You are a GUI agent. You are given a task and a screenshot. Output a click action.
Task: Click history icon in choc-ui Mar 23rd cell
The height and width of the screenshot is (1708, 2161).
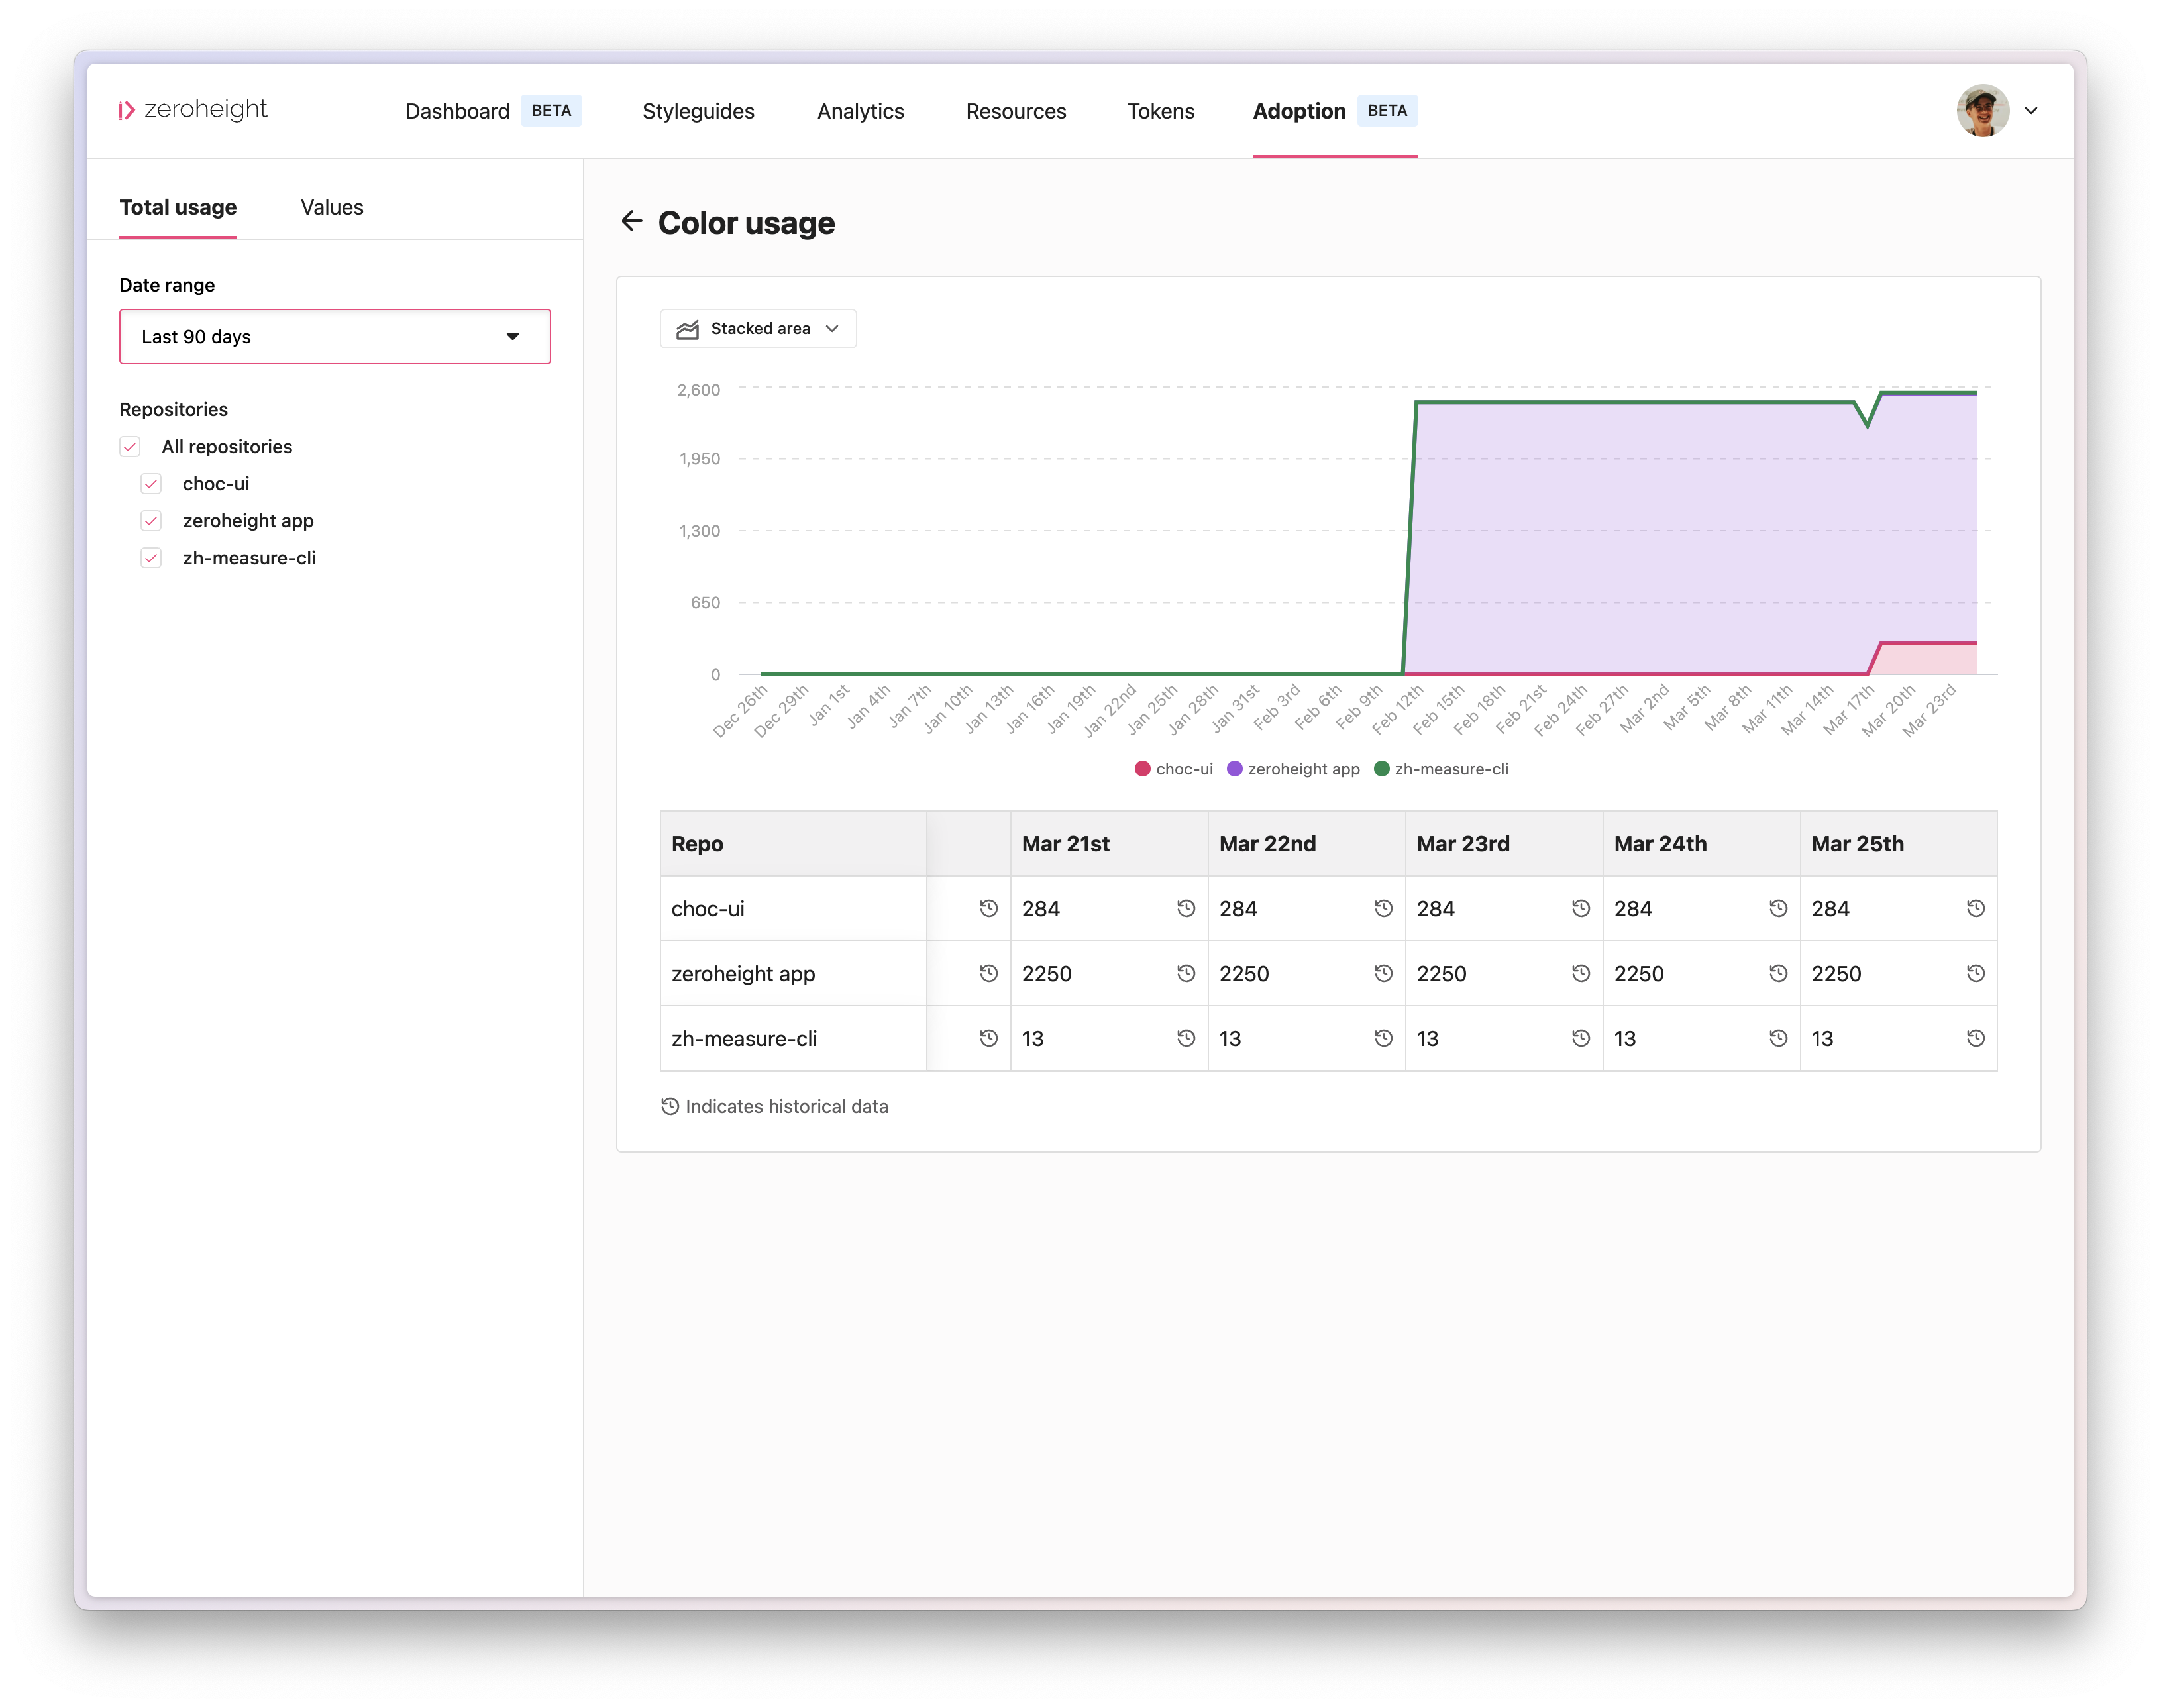1581,908
